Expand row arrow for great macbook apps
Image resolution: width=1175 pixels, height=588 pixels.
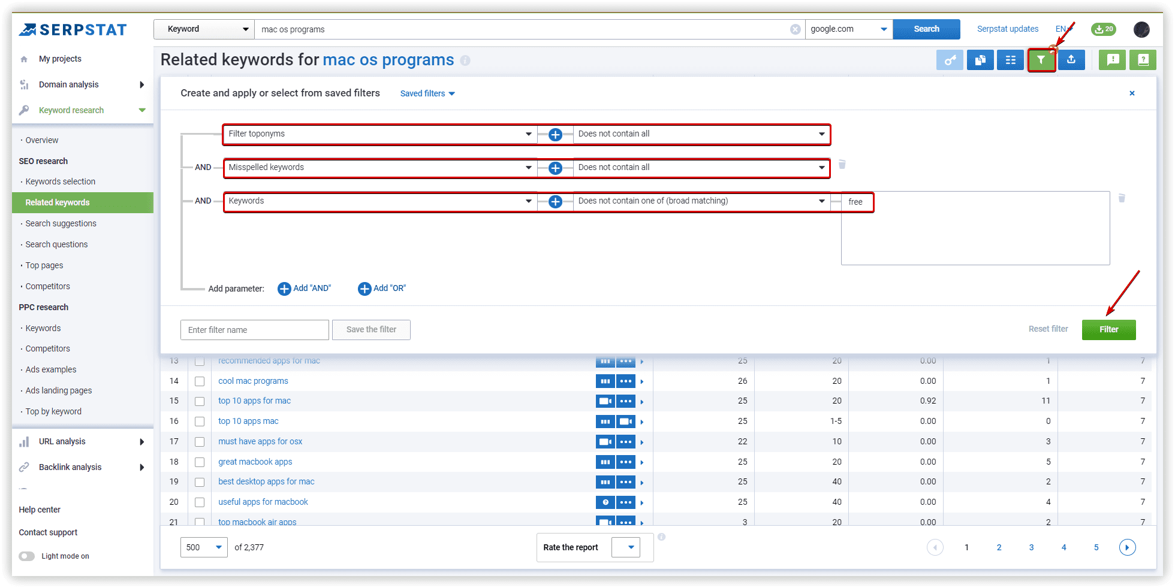(x=642, y=462)
